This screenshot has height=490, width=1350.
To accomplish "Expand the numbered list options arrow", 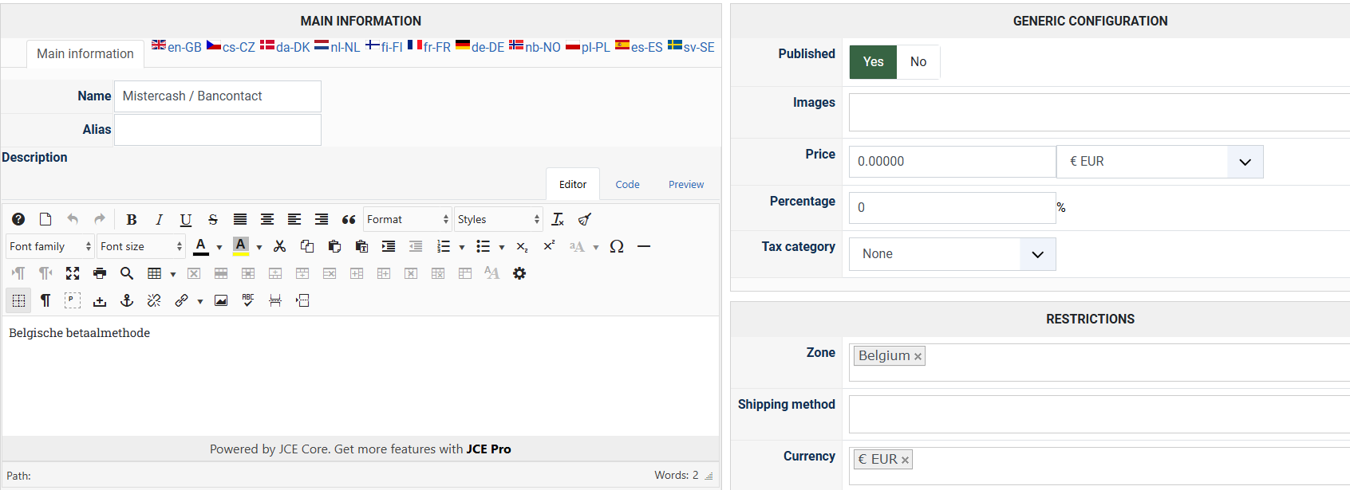I will pos(462,247).
